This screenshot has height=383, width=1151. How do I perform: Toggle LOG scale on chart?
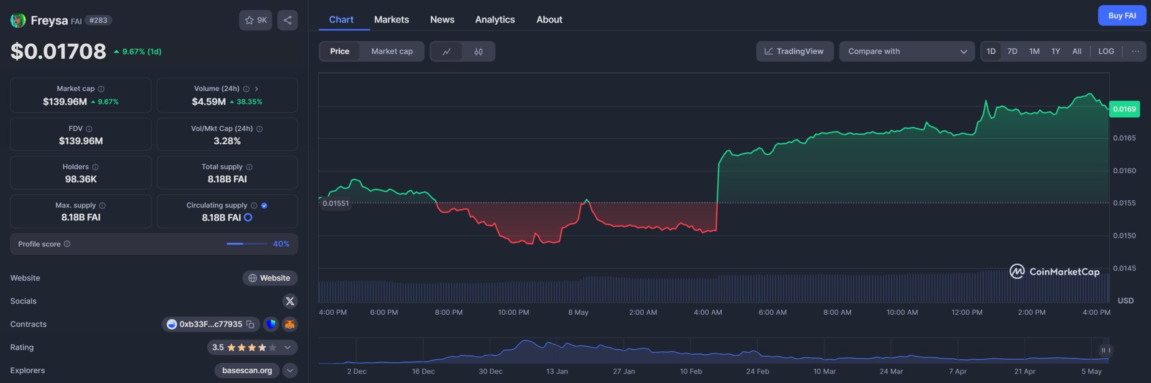[x=1106, y=51]
